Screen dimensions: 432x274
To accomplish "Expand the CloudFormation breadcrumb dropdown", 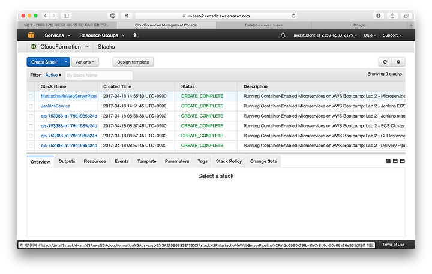I will tap(87, 47).
